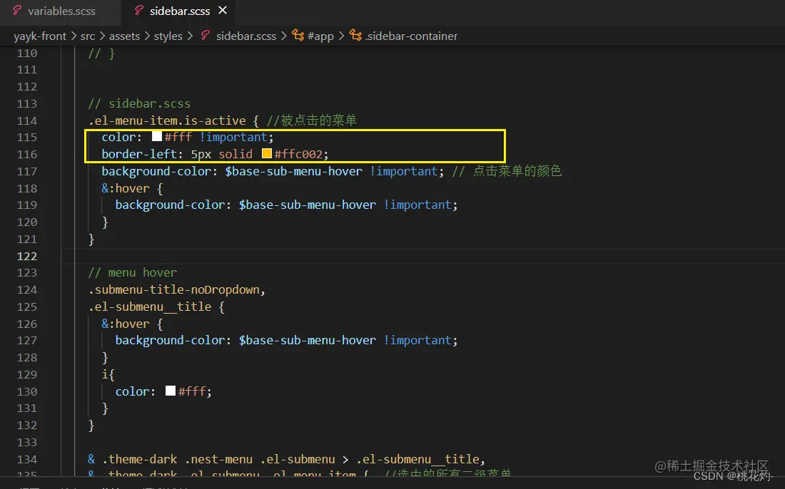Screen dimensions: 785x489
Task: Click the 点击菜单的颜色 comment
Action: point(517,171)
